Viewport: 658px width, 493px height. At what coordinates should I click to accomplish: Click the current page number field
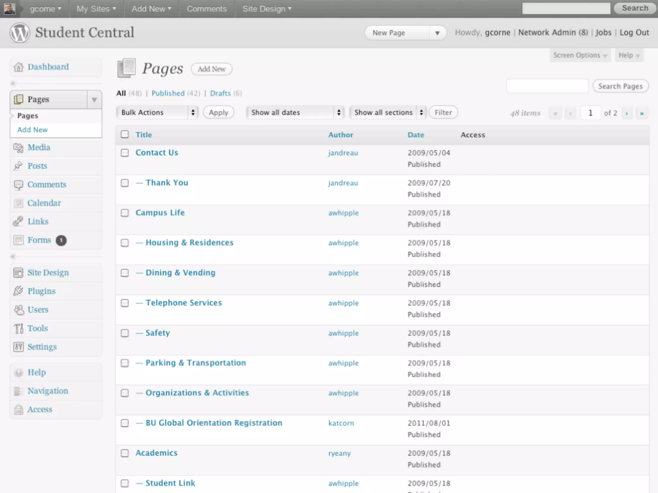coord(590,113)
